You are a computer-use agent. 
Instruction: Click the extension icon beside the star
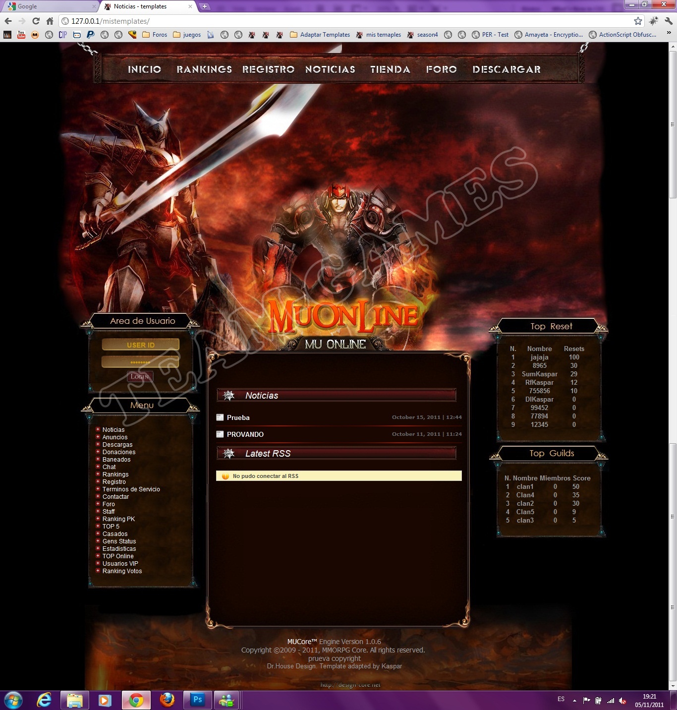654,21
